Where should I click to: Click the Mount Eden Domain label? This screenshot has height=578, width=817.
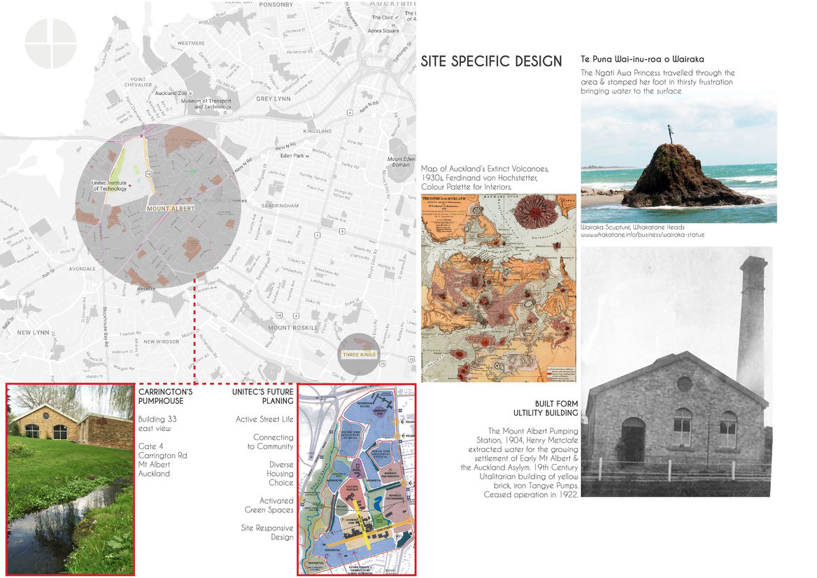click(x=401, y=162)
